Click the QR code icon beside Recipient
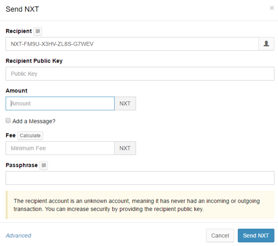The image size is (278, 246). tap(38, 31)
